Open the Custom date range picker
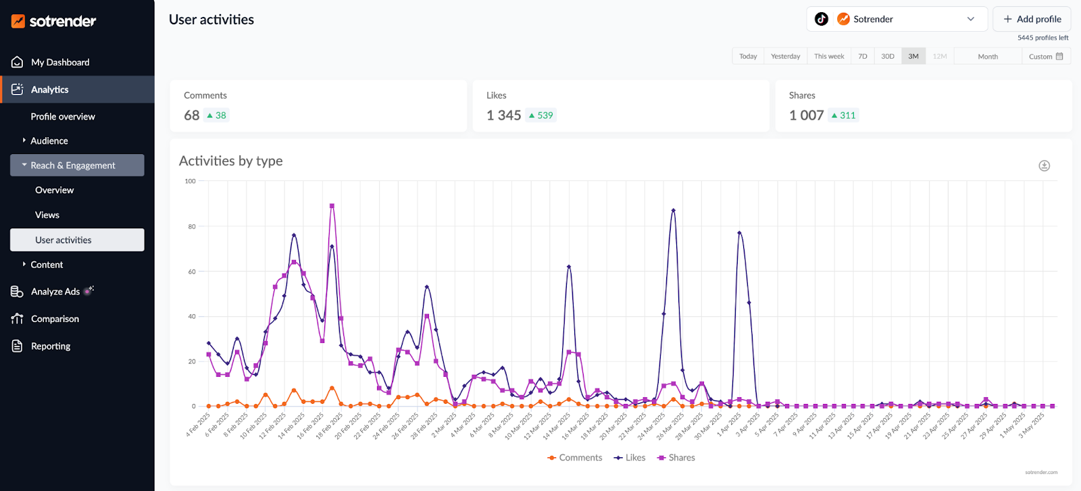1081x491 pixels. click(1045, 57)
